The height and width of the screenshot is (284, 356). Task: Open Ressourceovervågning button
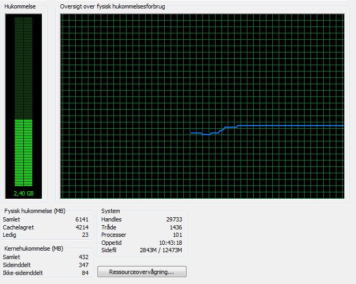point(142,271)
